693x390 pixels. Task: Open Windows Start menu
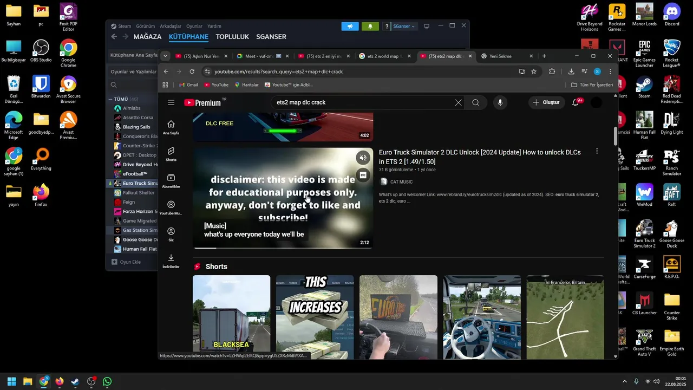click(11, 381)
